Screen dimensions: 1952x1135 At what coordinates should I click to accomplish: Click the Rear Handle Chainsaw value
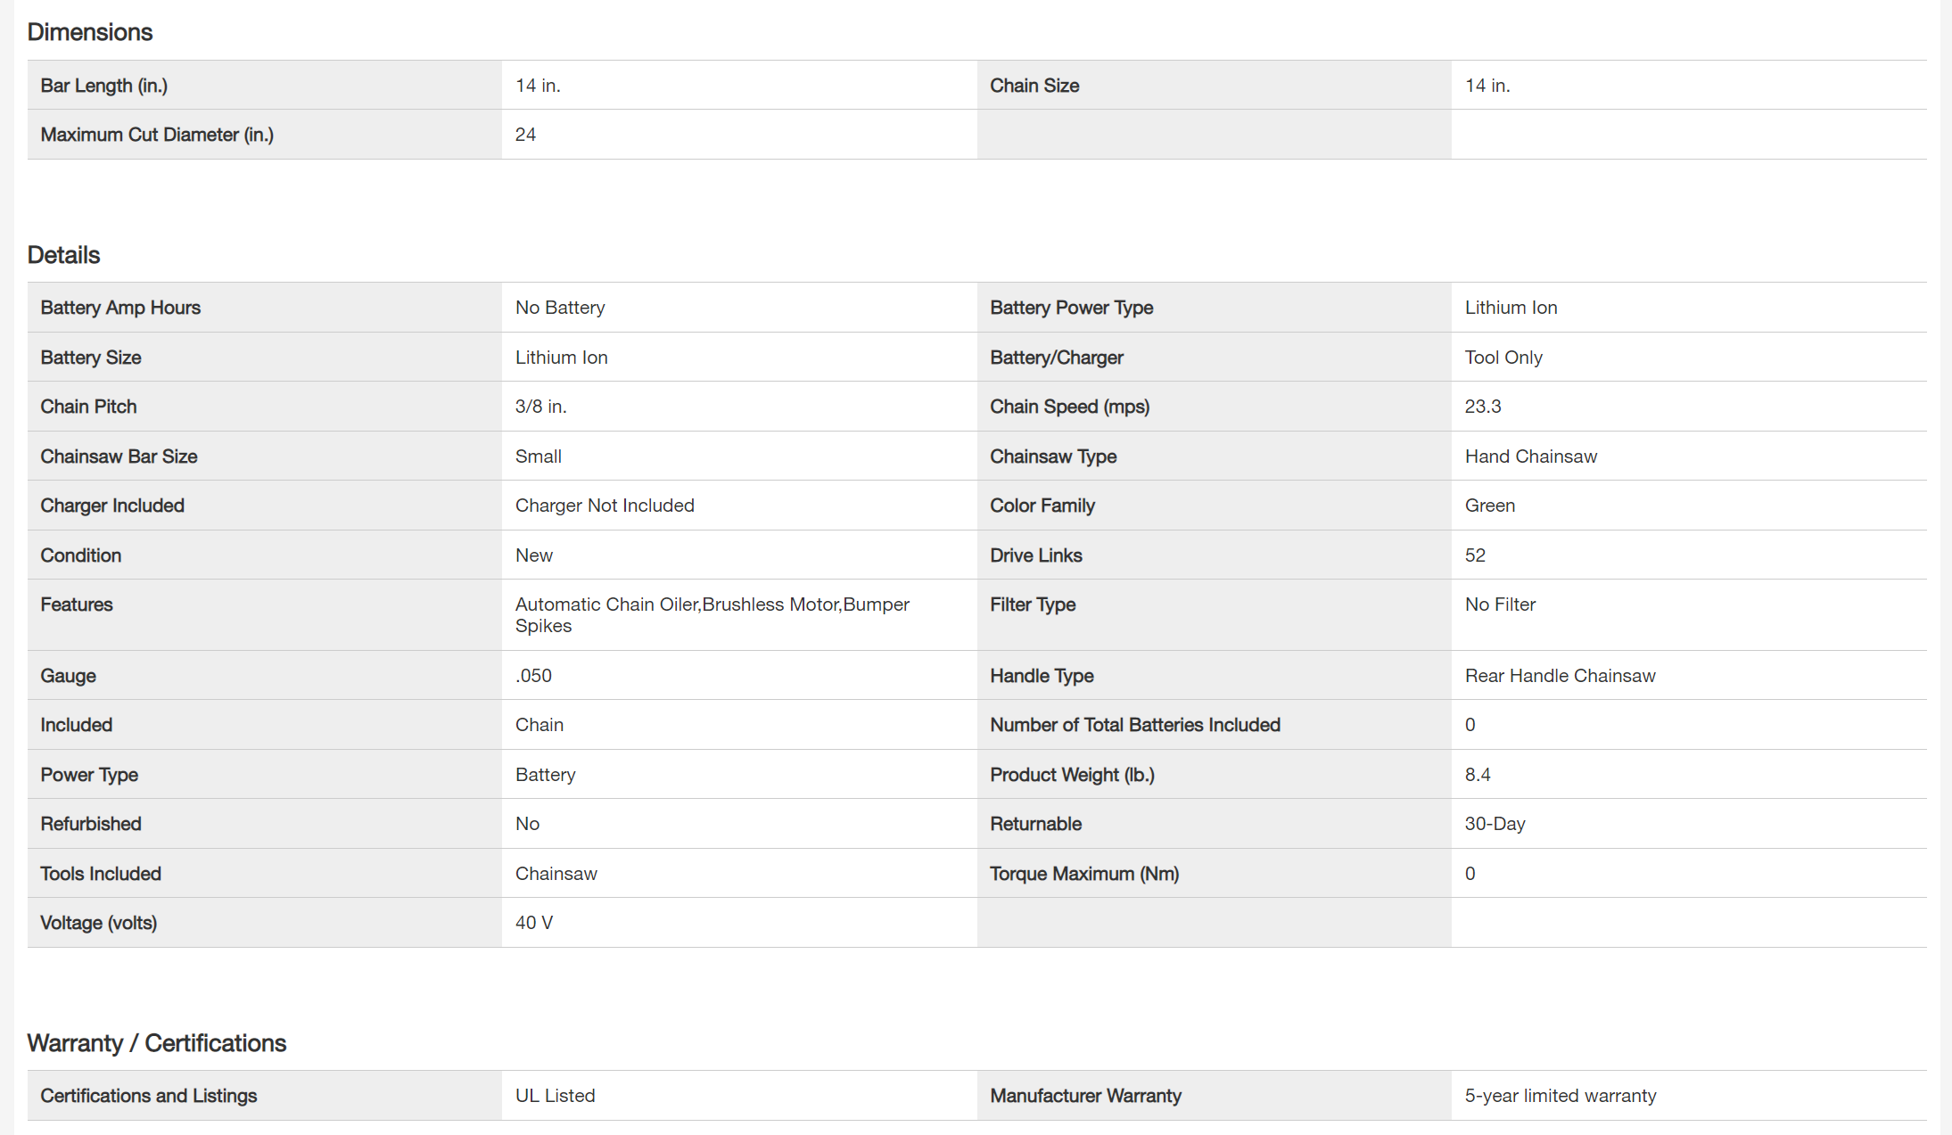point(1560,676)
